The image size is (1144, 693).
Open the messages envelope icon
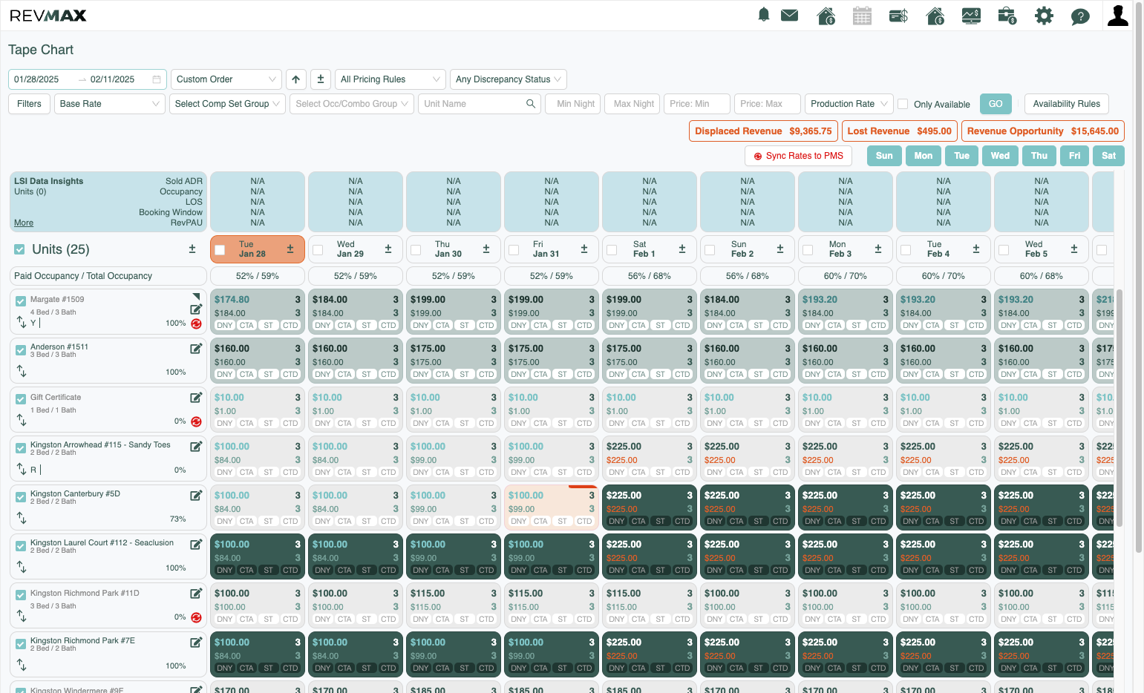tap(789, 15)
